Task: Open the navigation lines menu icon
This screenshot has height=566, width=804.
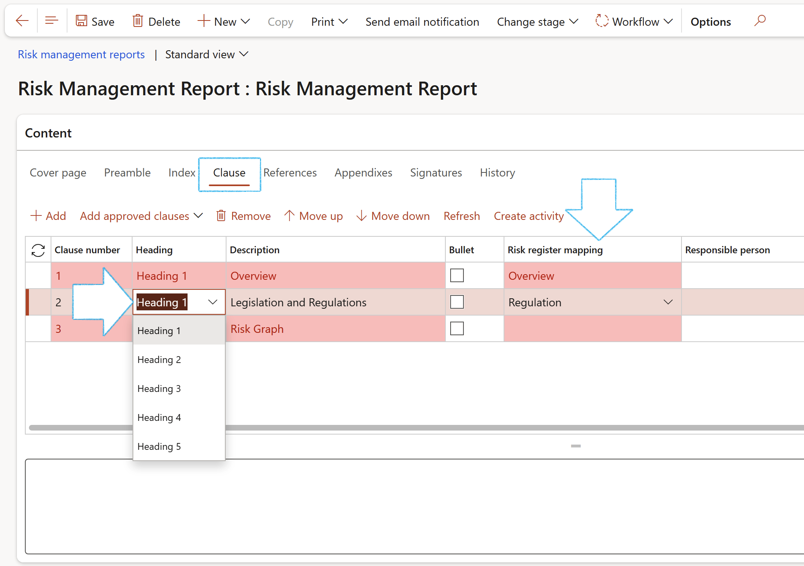Action: [51, 21]
